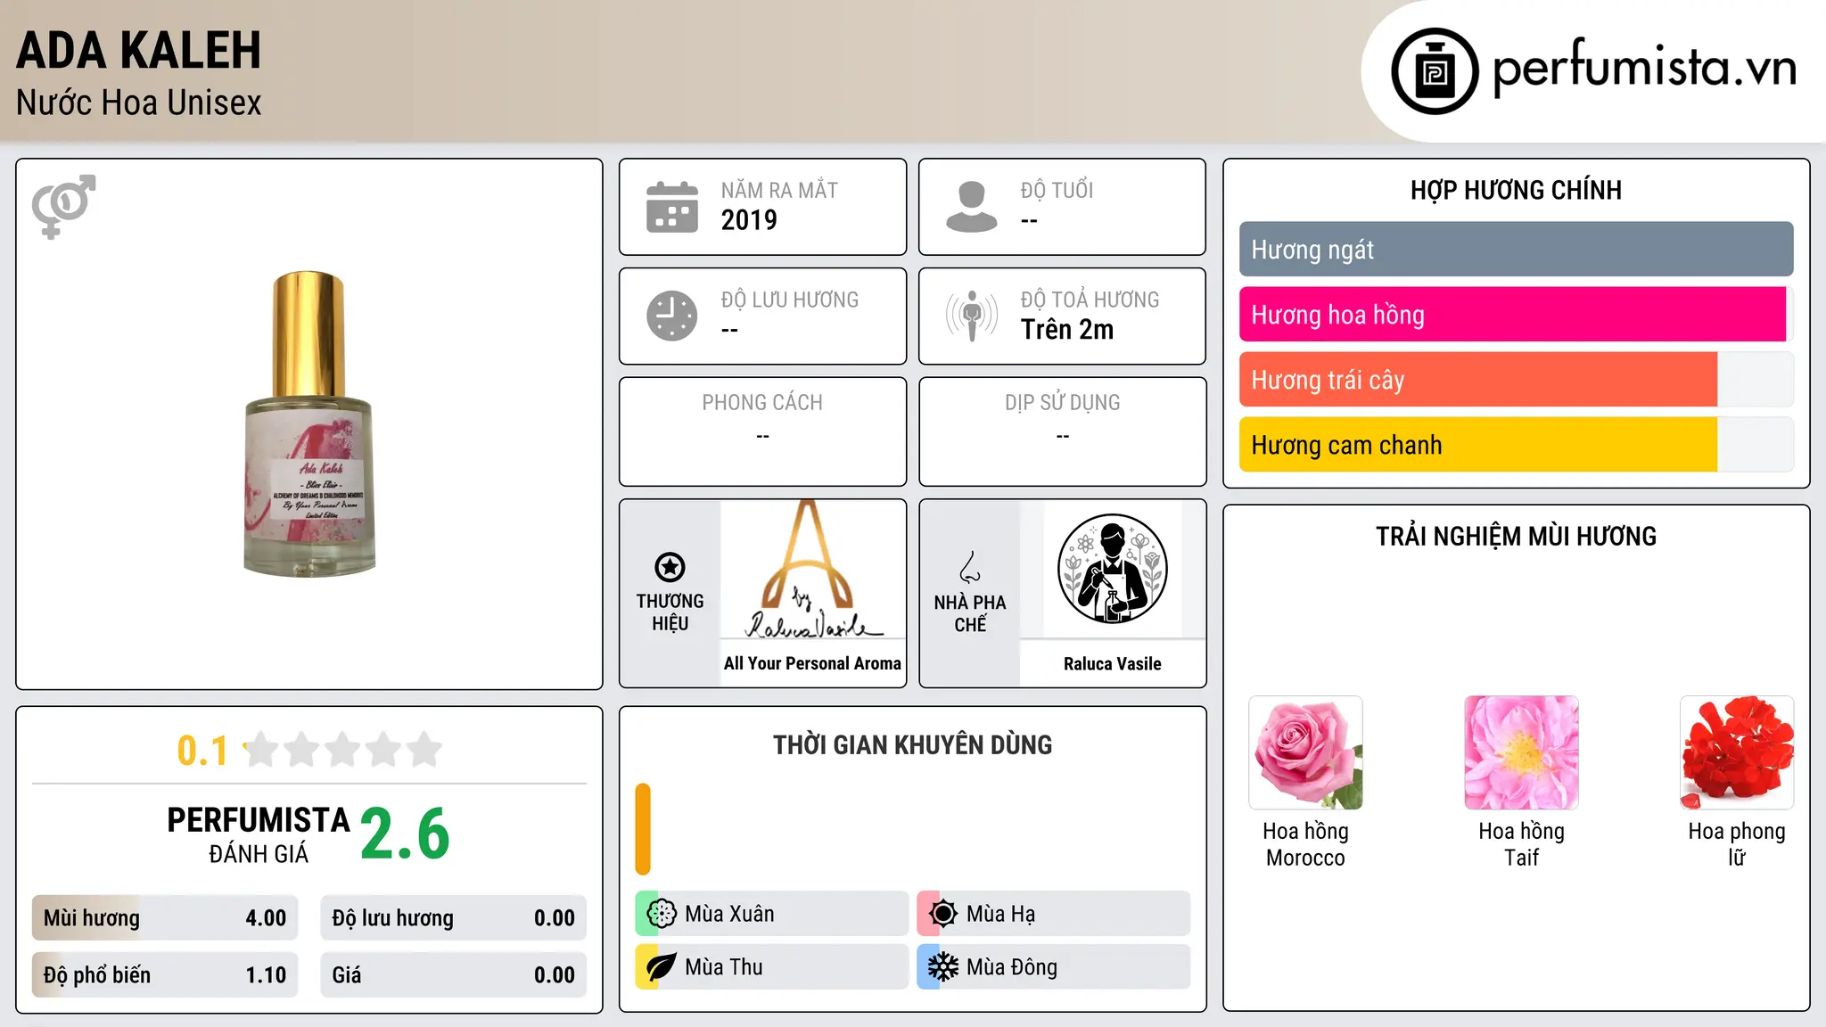Click the Hương hoa hồng accord bar
The image size is (1826, 1027).
[1516, 315]
